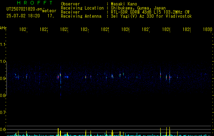The image size is (214, 136).
Task: Select the date and time 25.07.02 18:20
Action: (23, 16)
